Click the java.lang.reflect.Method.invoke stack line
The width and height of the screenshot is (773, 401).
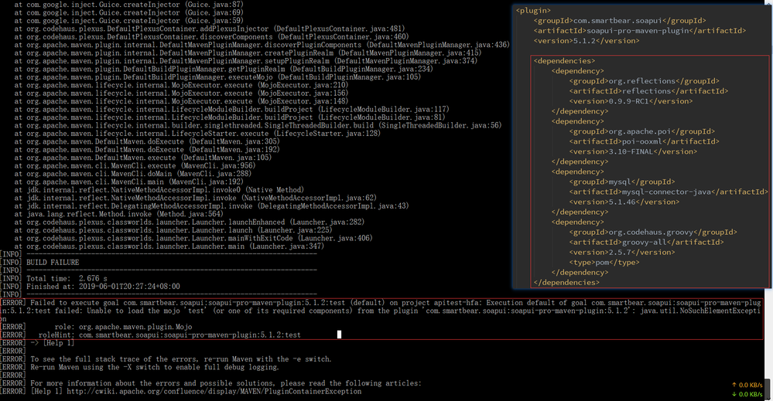tap(119, 214)
